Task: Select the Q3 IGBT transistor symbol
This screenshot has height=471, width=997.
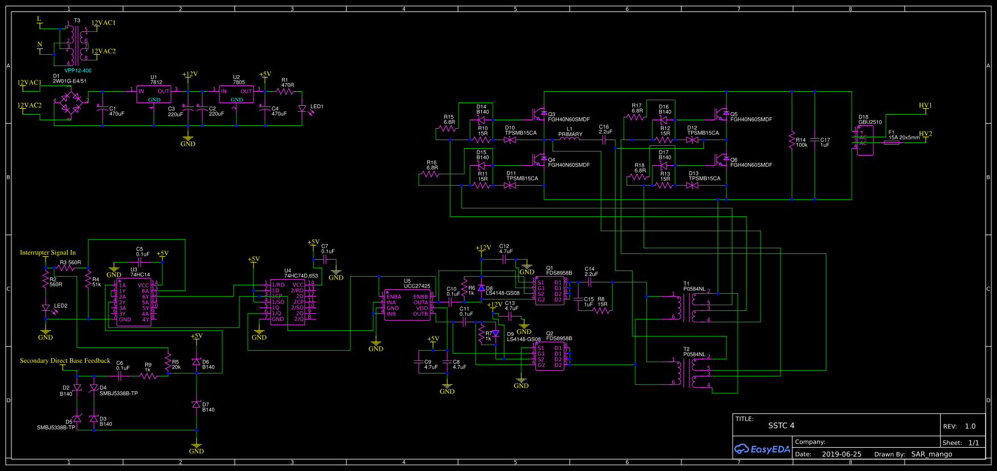Action: pos(539,114)
